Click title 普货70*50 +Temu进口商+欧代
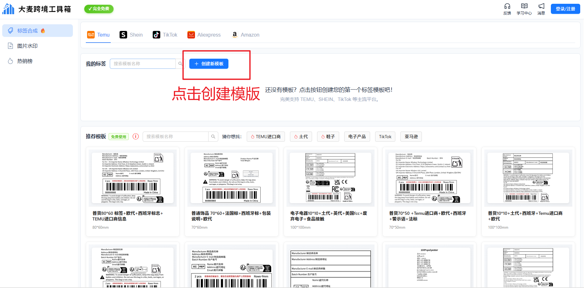This screenshot has width=584, height=288. pos(428,216)
